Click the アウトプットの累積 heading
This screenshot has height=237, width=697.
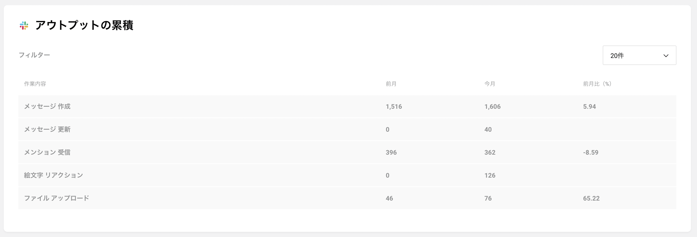point(84,25)
